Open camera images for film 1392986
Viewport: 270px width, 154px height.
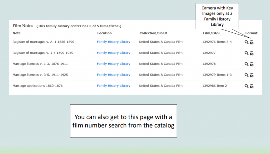[252, 86]
